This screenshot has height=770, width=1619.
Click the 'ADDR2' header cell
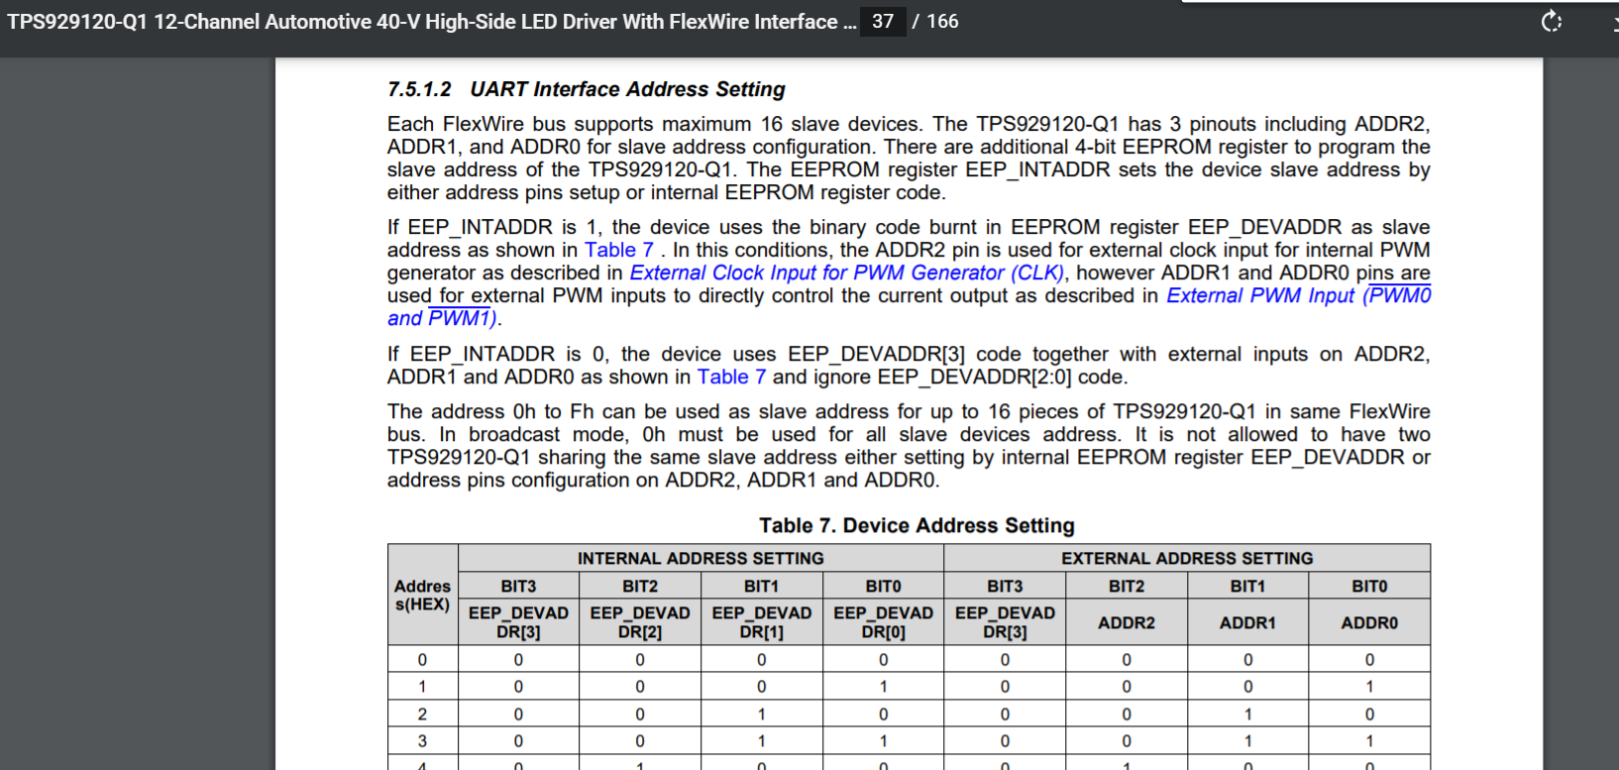coord(1127,622)
